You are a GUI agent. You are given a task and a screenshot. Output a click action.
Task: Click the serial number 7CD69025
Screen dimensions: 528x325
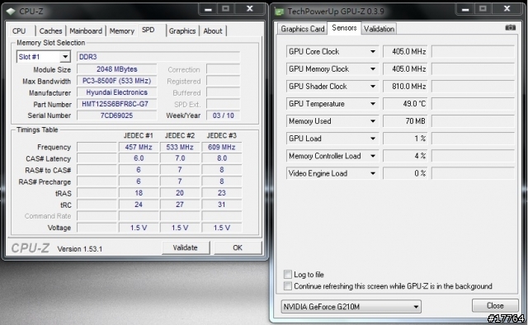117,115
